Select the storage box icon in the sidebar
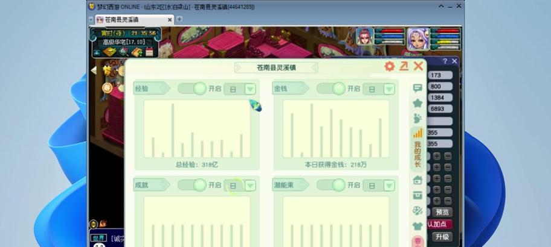Image resolution: width=551 pixels, height=247 pixels. pos(417,195)
